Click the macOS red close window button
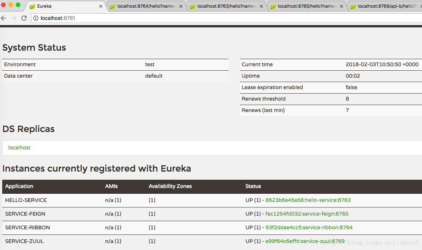The width and height of the screenshot is (422, 250). pos(3,5)
